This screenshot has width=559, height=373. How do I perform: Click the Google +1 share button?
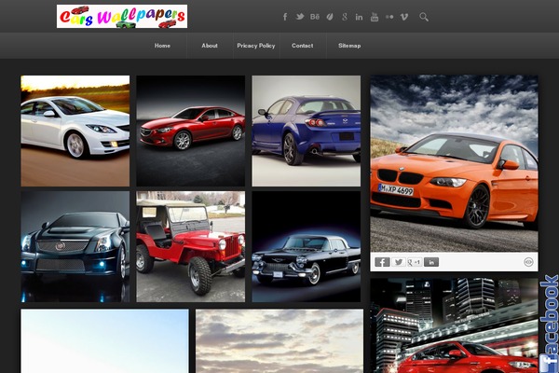click(x=415, y=262)
